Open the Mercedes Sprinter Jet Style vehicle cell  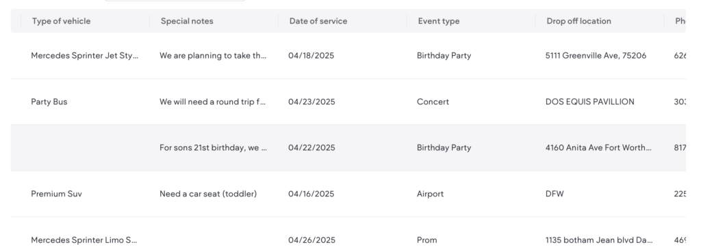coord(85,56)
